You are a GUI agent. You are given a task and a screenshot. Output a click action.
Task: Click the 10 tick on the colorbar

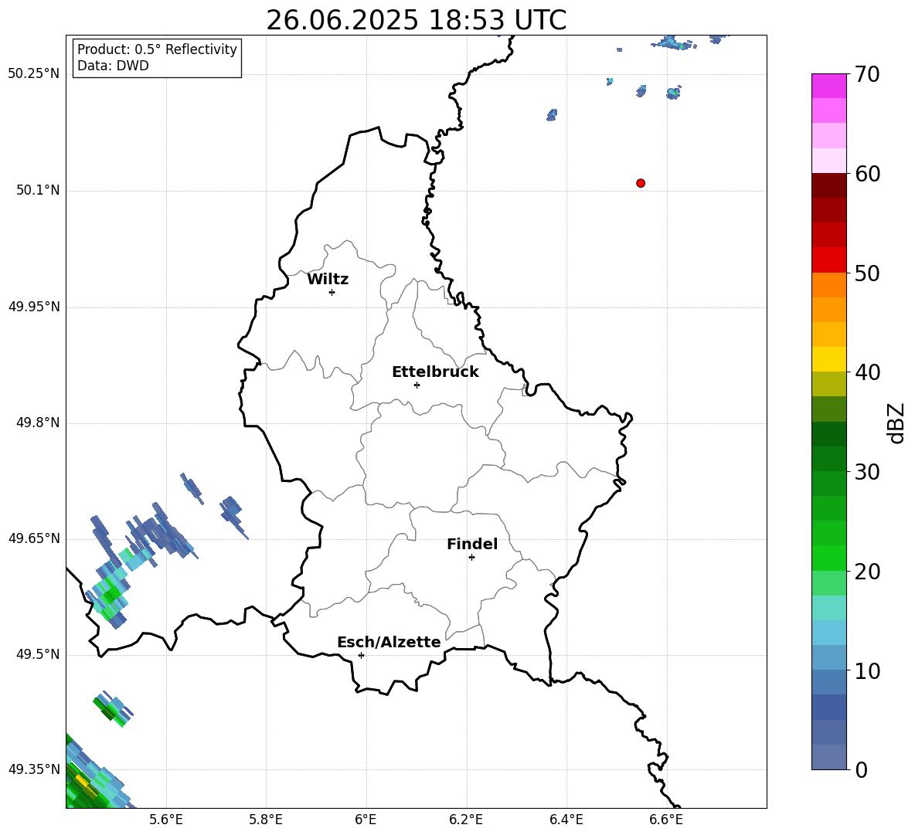[867, 670]
